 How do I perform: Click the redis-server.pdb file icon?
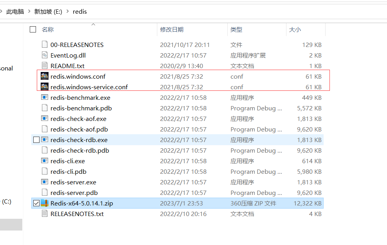45,192
